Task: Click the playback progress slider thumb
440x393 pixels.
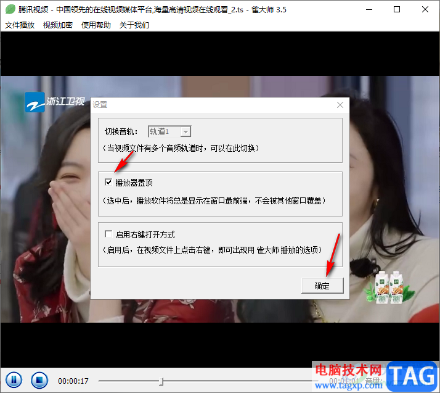Action: click(161, 381)
